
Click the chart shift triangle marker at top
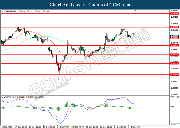(x=136, y=10)
